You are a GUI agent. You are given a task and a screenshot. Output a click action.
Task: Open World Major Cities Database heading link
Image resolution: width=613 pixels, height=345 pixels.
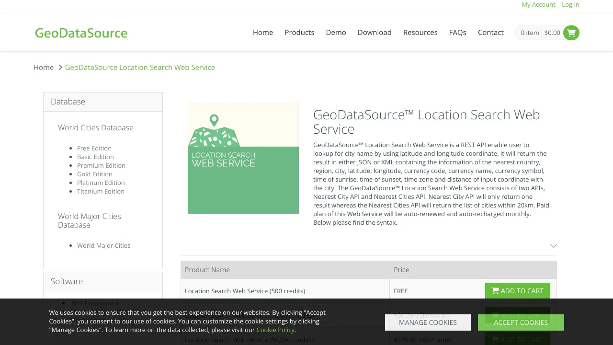tap(90, 220)
